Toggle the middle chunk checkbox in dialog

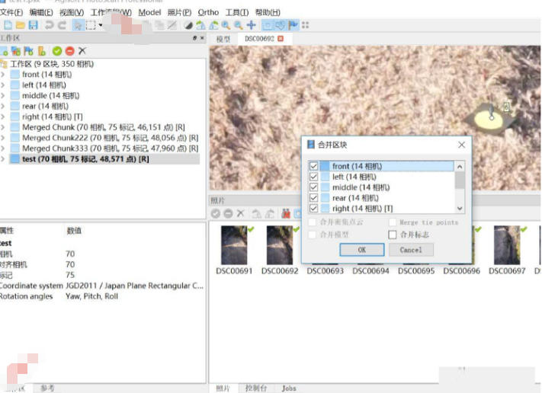click(313, 187)
